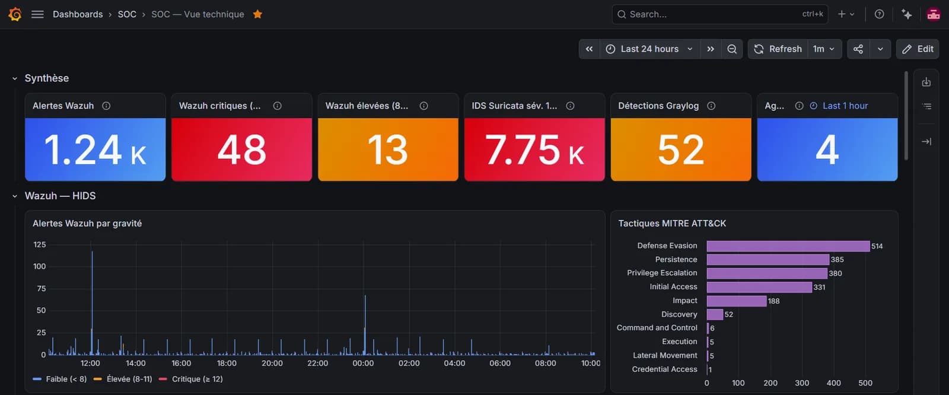The image size is (949, 395).
Task: Toggle Élevée (8-11) legend series
Action: coord(123,379)
